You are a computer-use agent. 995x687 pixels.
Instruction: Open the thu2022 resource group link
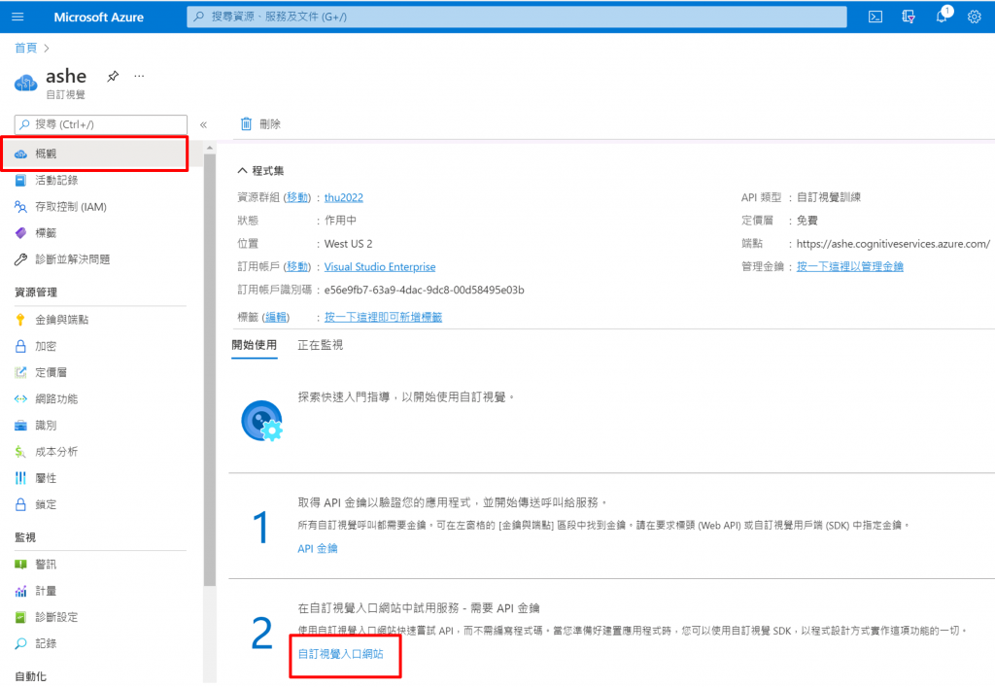tap(344, 197)
